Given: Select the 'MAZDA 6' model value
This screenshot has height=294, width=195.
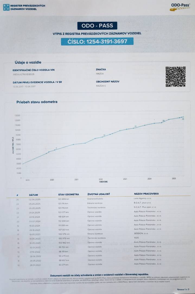Looking at the screenshot, I should click(x=101, y=86).
